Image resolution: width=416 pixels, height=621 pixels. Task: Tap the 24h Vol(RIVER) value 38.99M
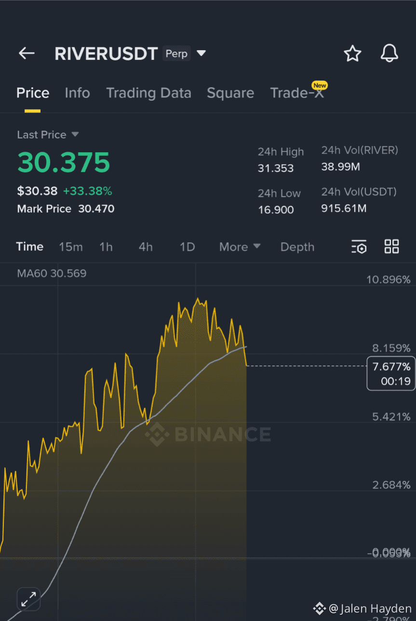(x=341, y=167)
